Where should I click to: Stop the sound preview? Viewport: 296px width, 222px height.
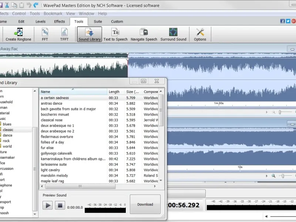click(60, 205)
